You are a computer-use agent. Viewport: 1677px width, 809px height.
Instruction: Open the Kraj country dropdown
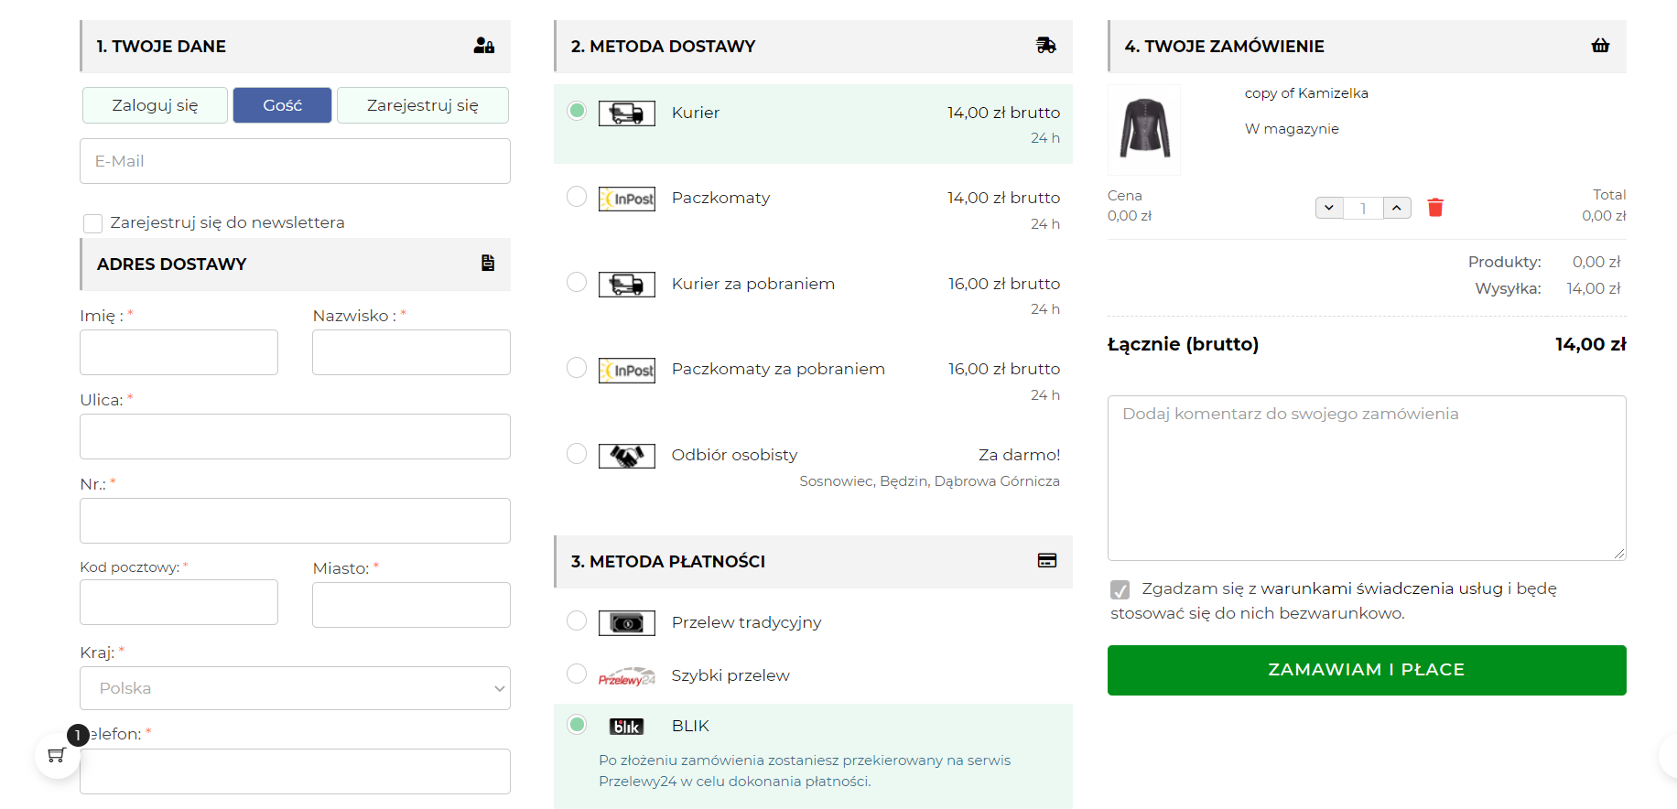[295, 688]
